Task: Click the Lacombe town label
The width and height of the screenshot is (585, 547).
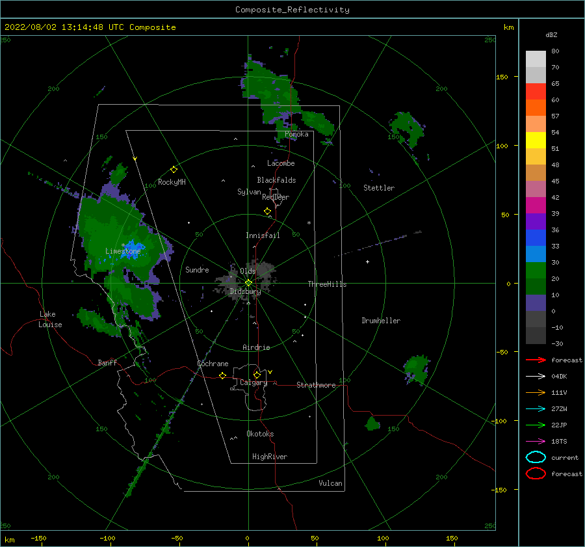Action: (x=281, y=163)
